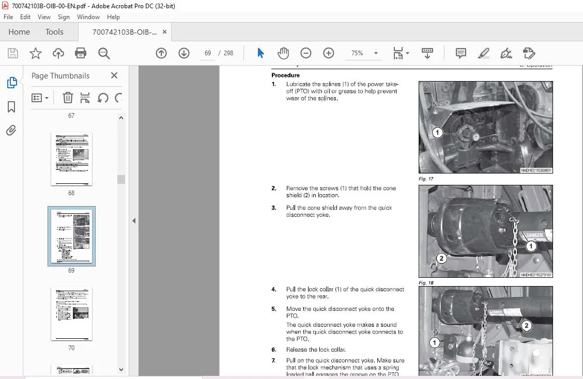The width and height of the screenshot is (583, 379).
Task: Select the Highlight text tool
Action: pos(483,53)
